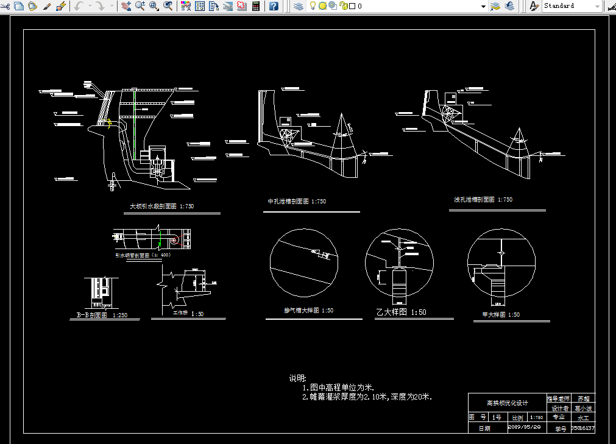The image size is (616, 444).
Task: Click the B-B剖面图 1:250 label
Action: 102,315
